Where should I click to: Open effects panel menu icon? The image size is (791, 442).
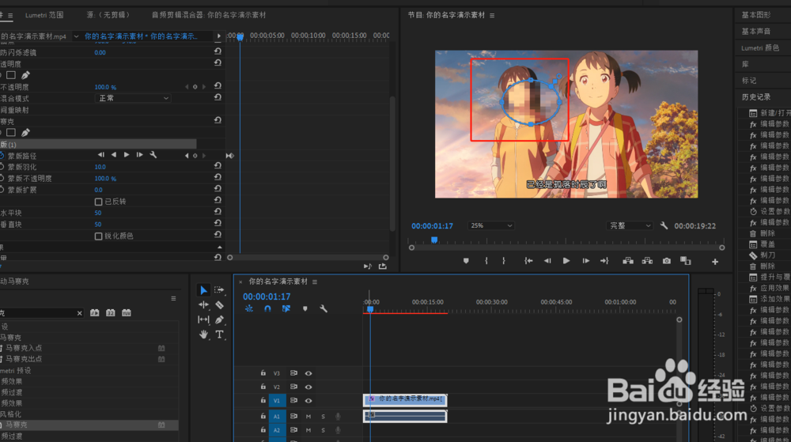[173, 298]
